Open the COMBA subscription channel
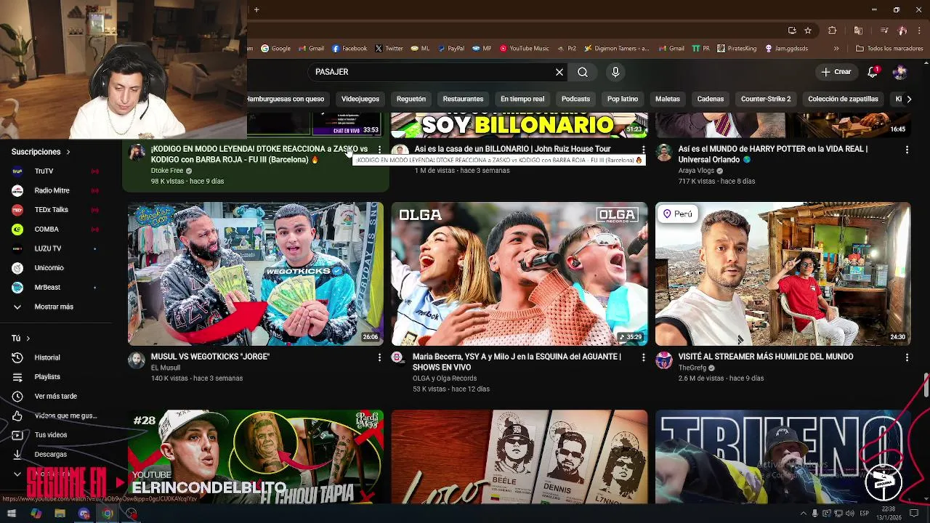 click(55, 229)
